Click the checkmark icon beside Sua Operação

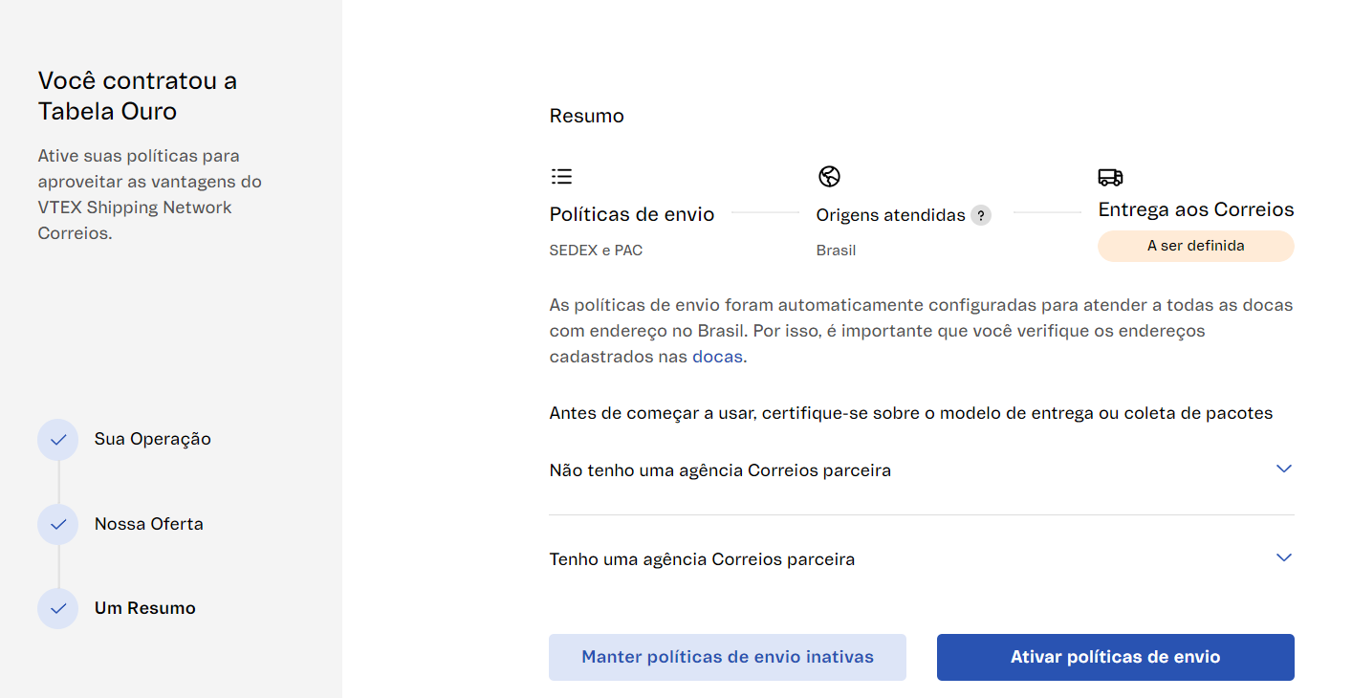tap(57, 439)
